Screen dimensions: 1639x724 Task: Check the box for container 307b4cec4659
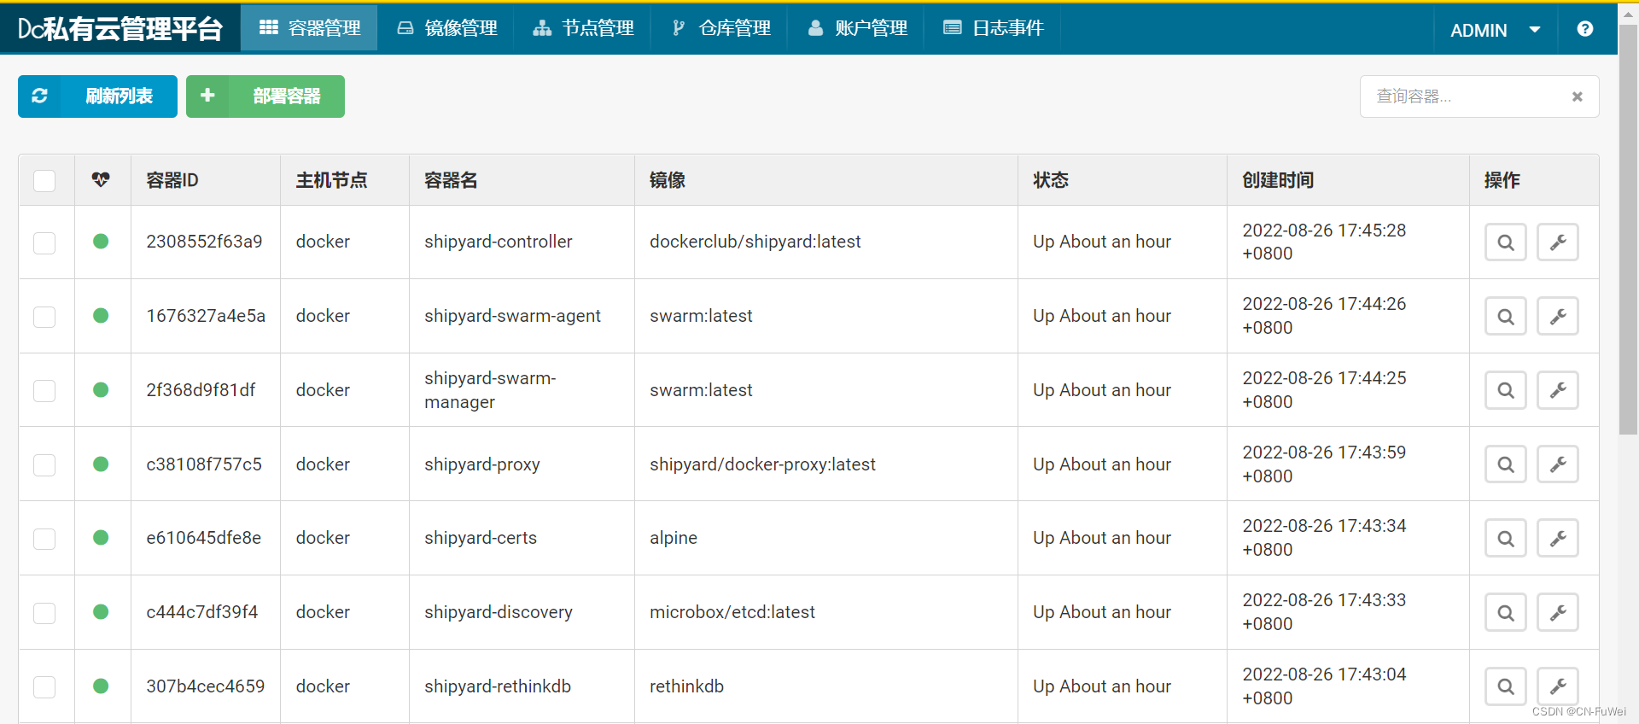44,687
